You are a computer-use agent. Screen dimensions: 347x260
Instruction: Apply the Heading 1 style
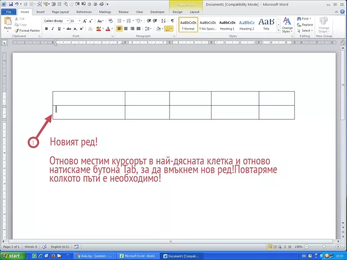click(227, 25)
